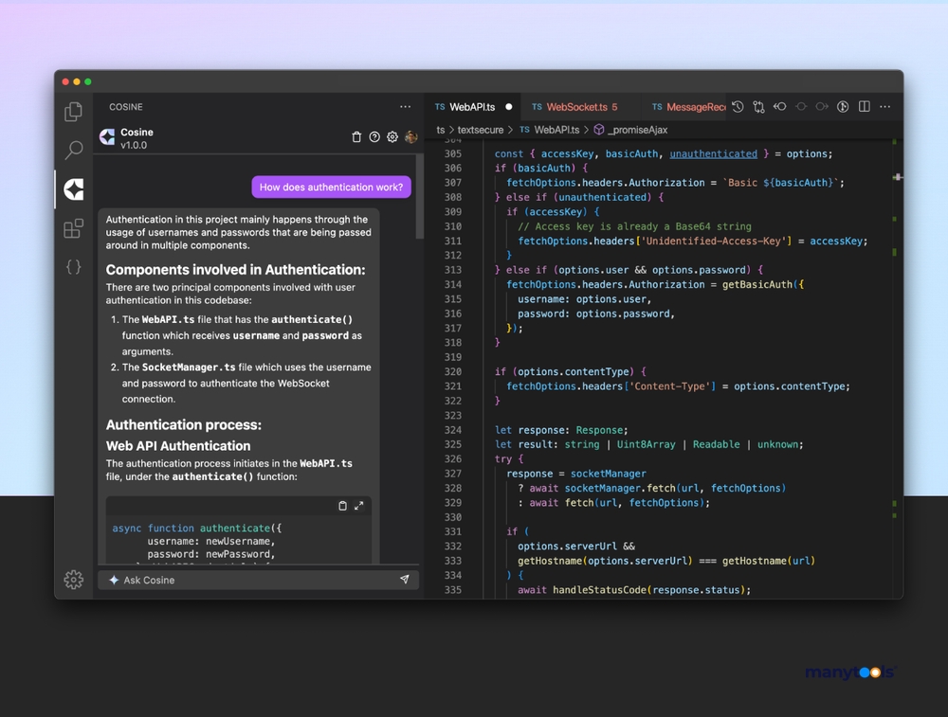Open the Explorer files view

pyautogui.click(x=73, y=111)
